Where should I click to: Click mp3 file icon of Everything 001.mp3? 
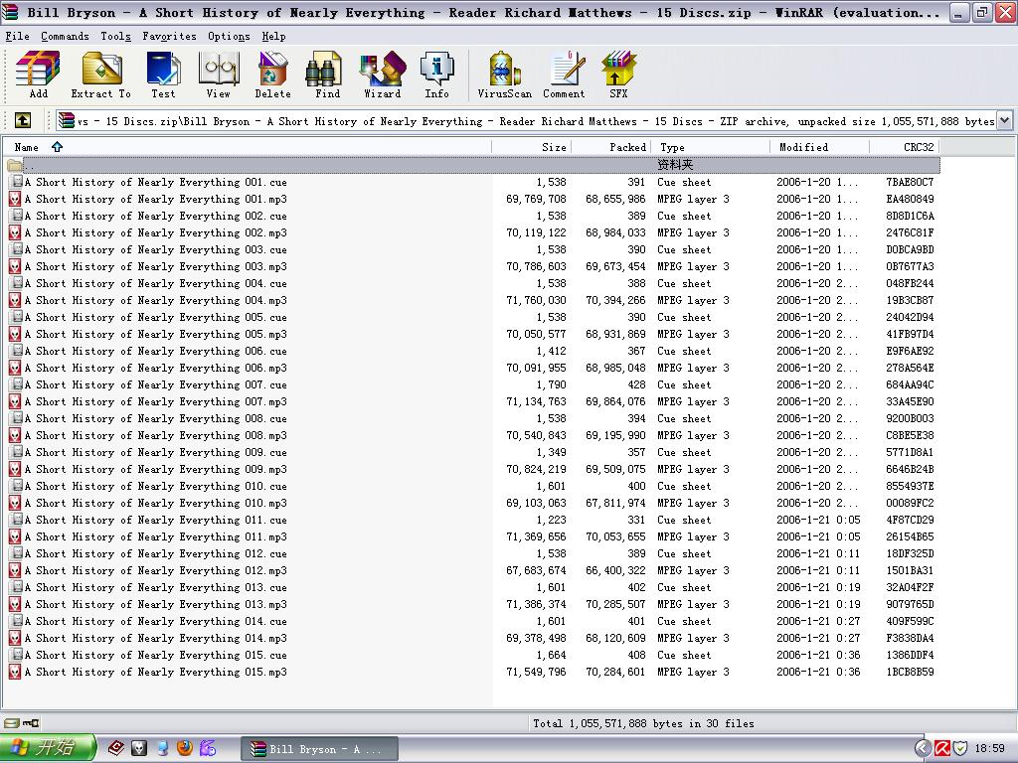click(x=14, y=199)
